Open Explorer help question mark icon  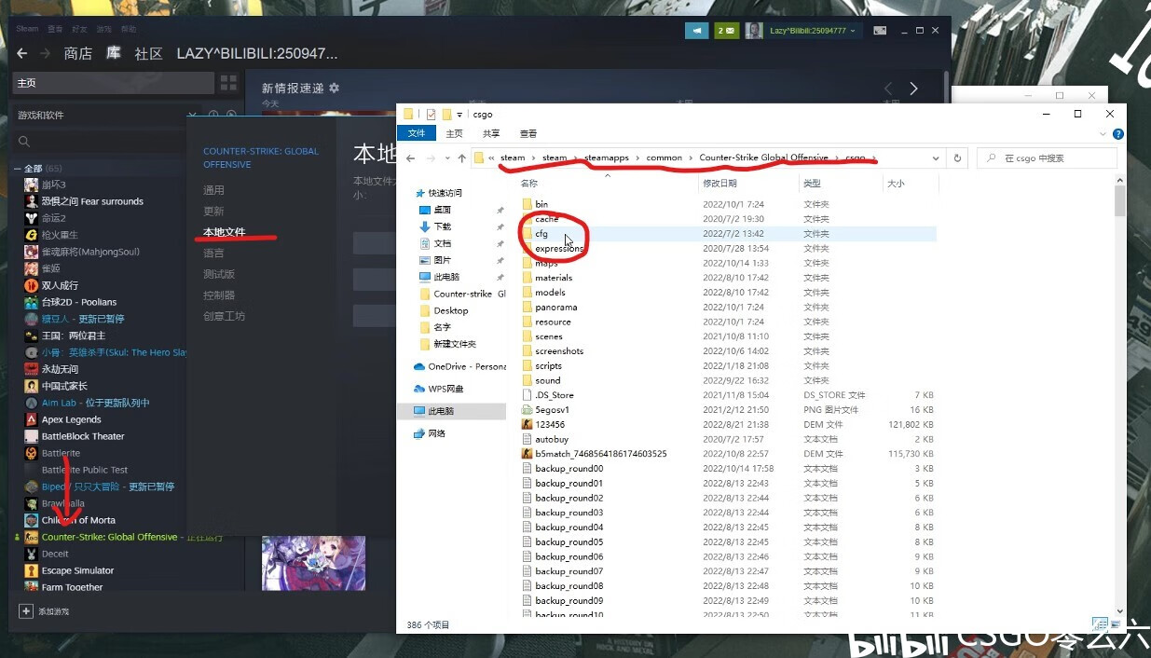click(1118, 134)
